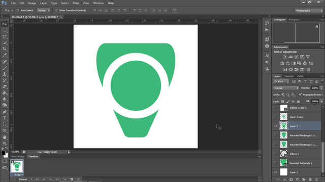Open the Photography workspace dropdown
The height and width of the screenshot is (182, 325).
point(309,11)
